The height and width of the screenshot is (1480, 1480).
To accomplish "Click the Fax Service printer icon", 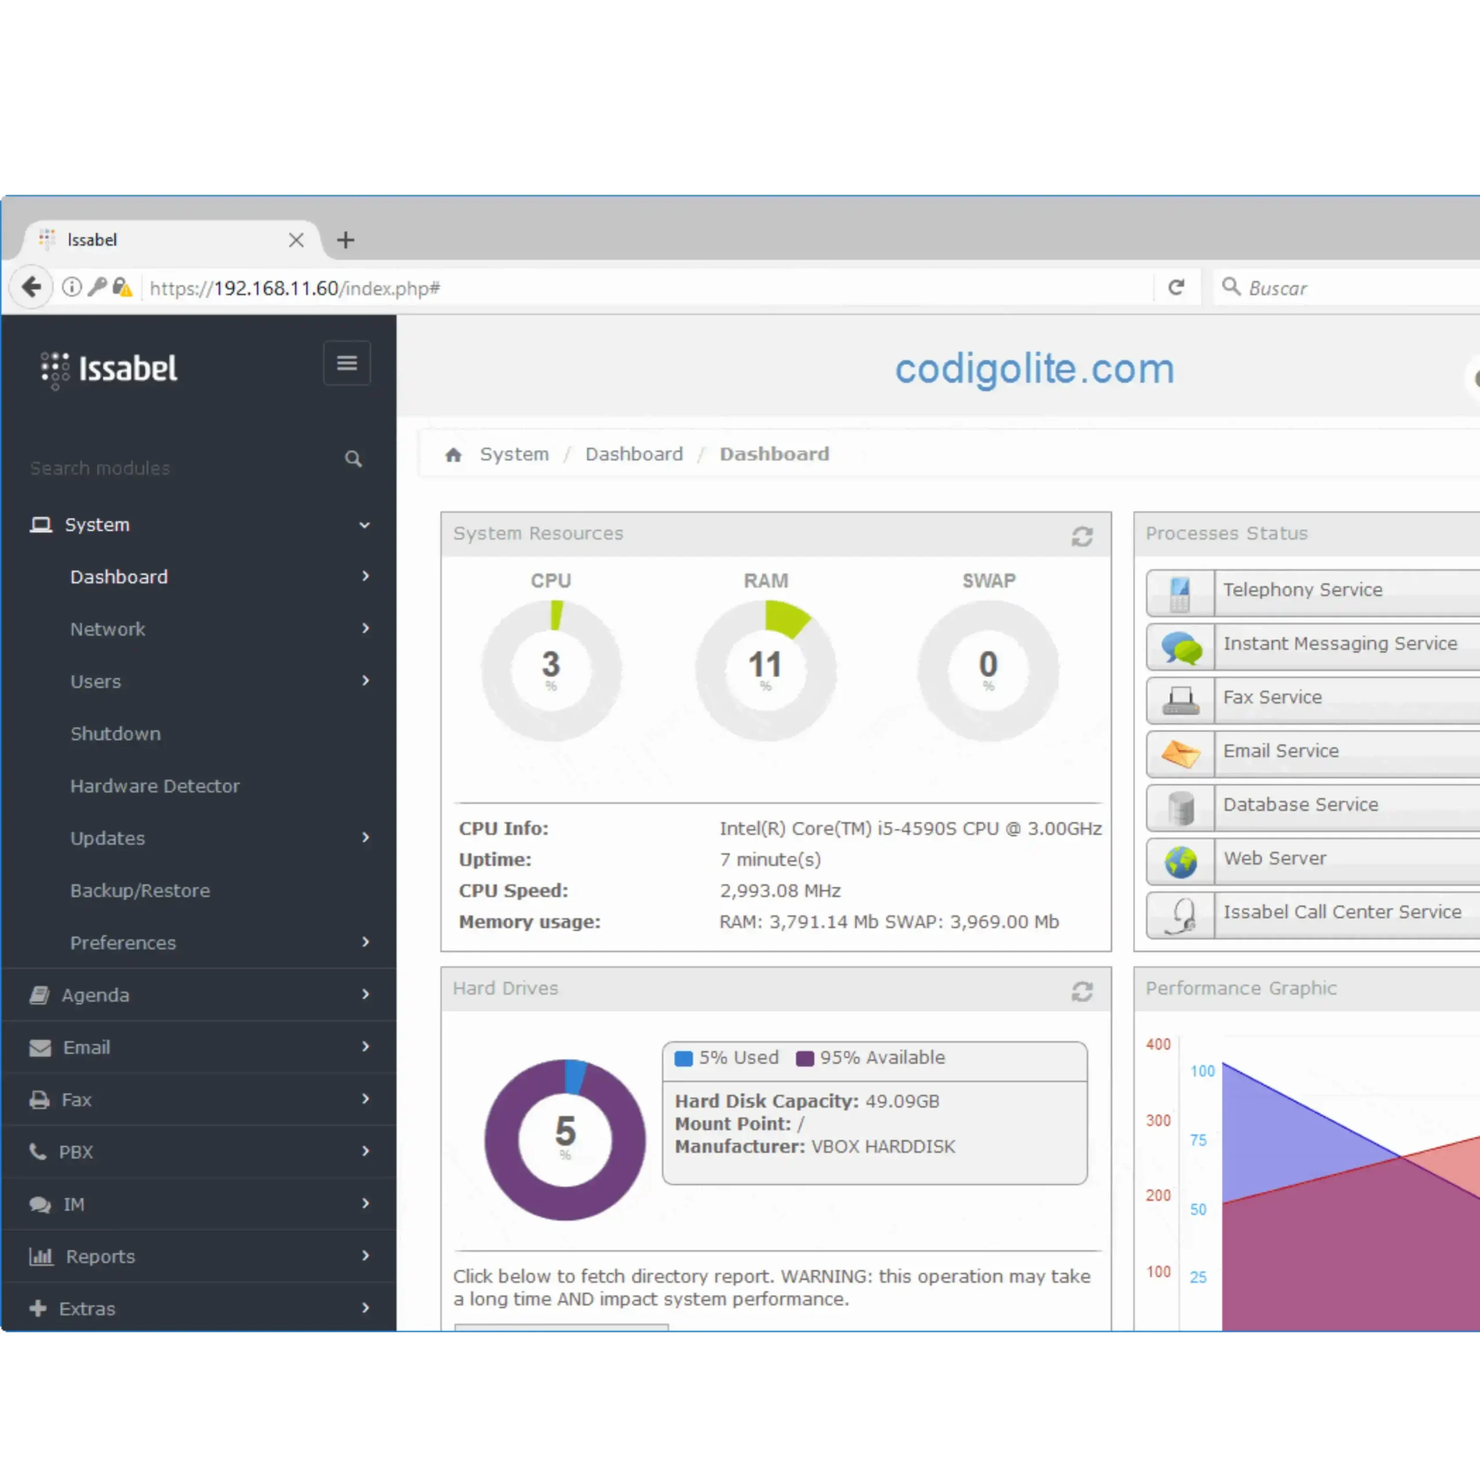I will (1180, 701).
